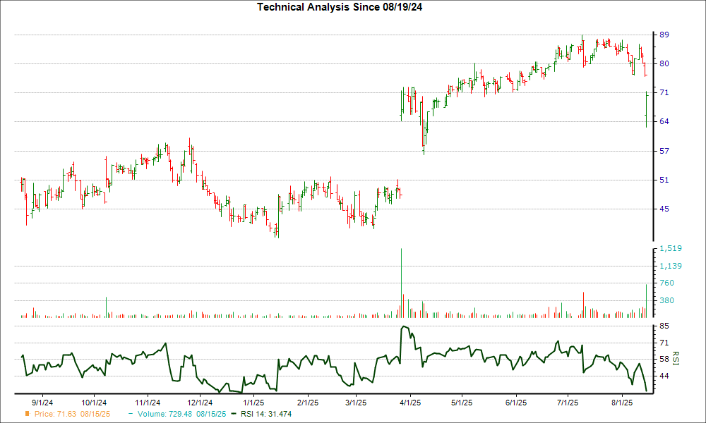
Task: Click the 380 volume axis label
Action: tap(667, 301)
